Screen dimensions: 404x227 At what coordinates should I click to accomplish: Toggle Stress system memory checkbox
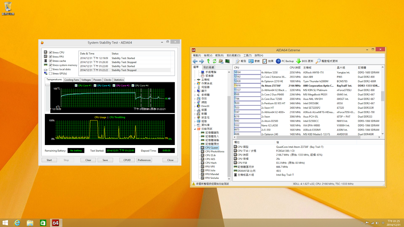click(50, 65)
